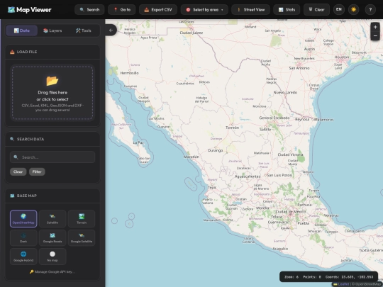
Task: Activate Street View mode
Action: [x=251, y=10]
